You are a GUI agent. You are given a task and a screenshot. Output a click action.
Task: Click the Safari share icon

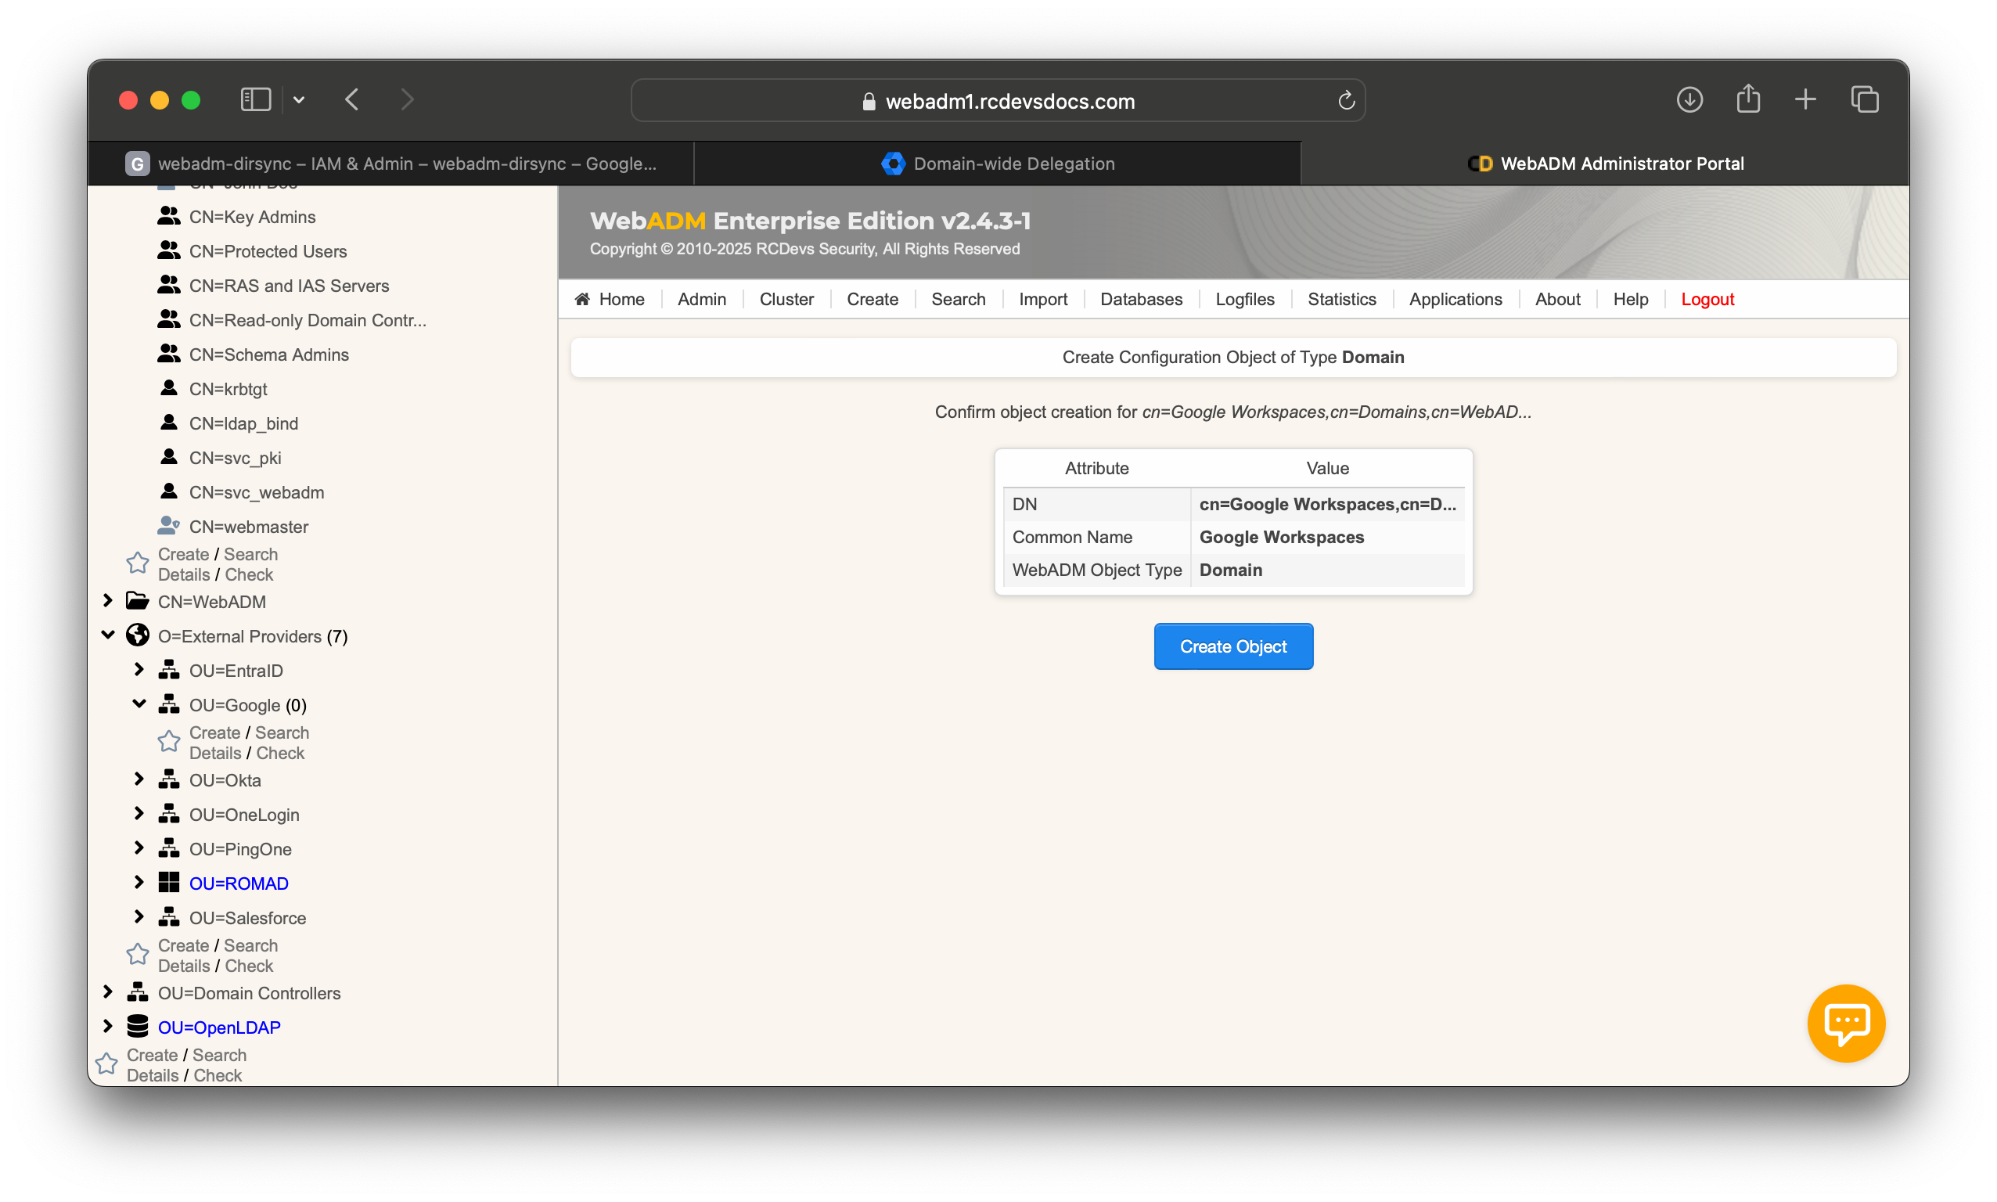tap(1747, 99)
